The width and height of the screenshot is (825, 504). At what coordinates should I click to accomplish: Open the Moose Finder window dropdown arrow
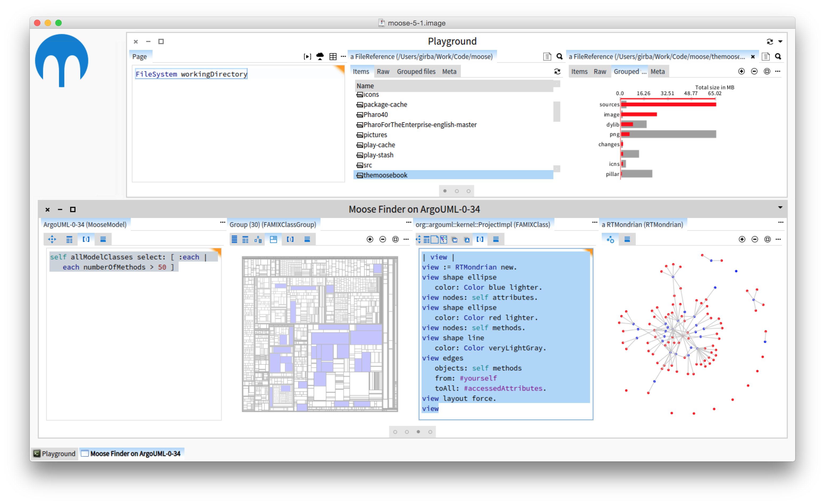pyautogui.click(x=780, y=207)
